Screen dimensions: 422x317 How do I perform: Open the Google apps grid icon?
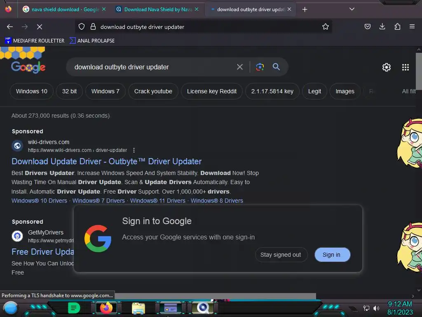406,67
